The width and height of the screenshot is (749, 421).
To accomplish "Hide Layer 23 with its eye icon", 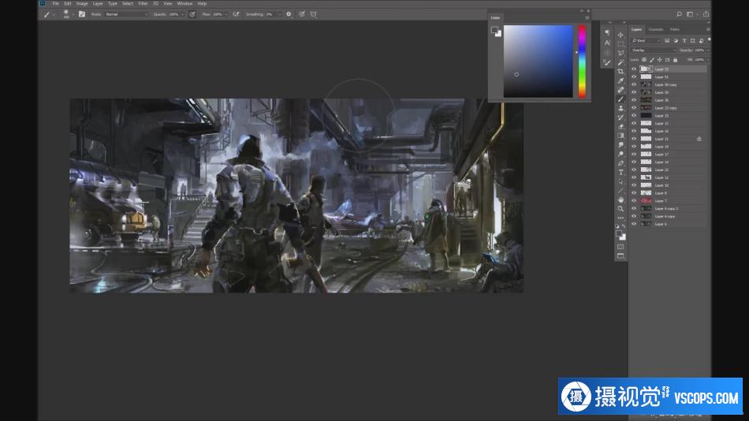I will [x=634, y=115].
